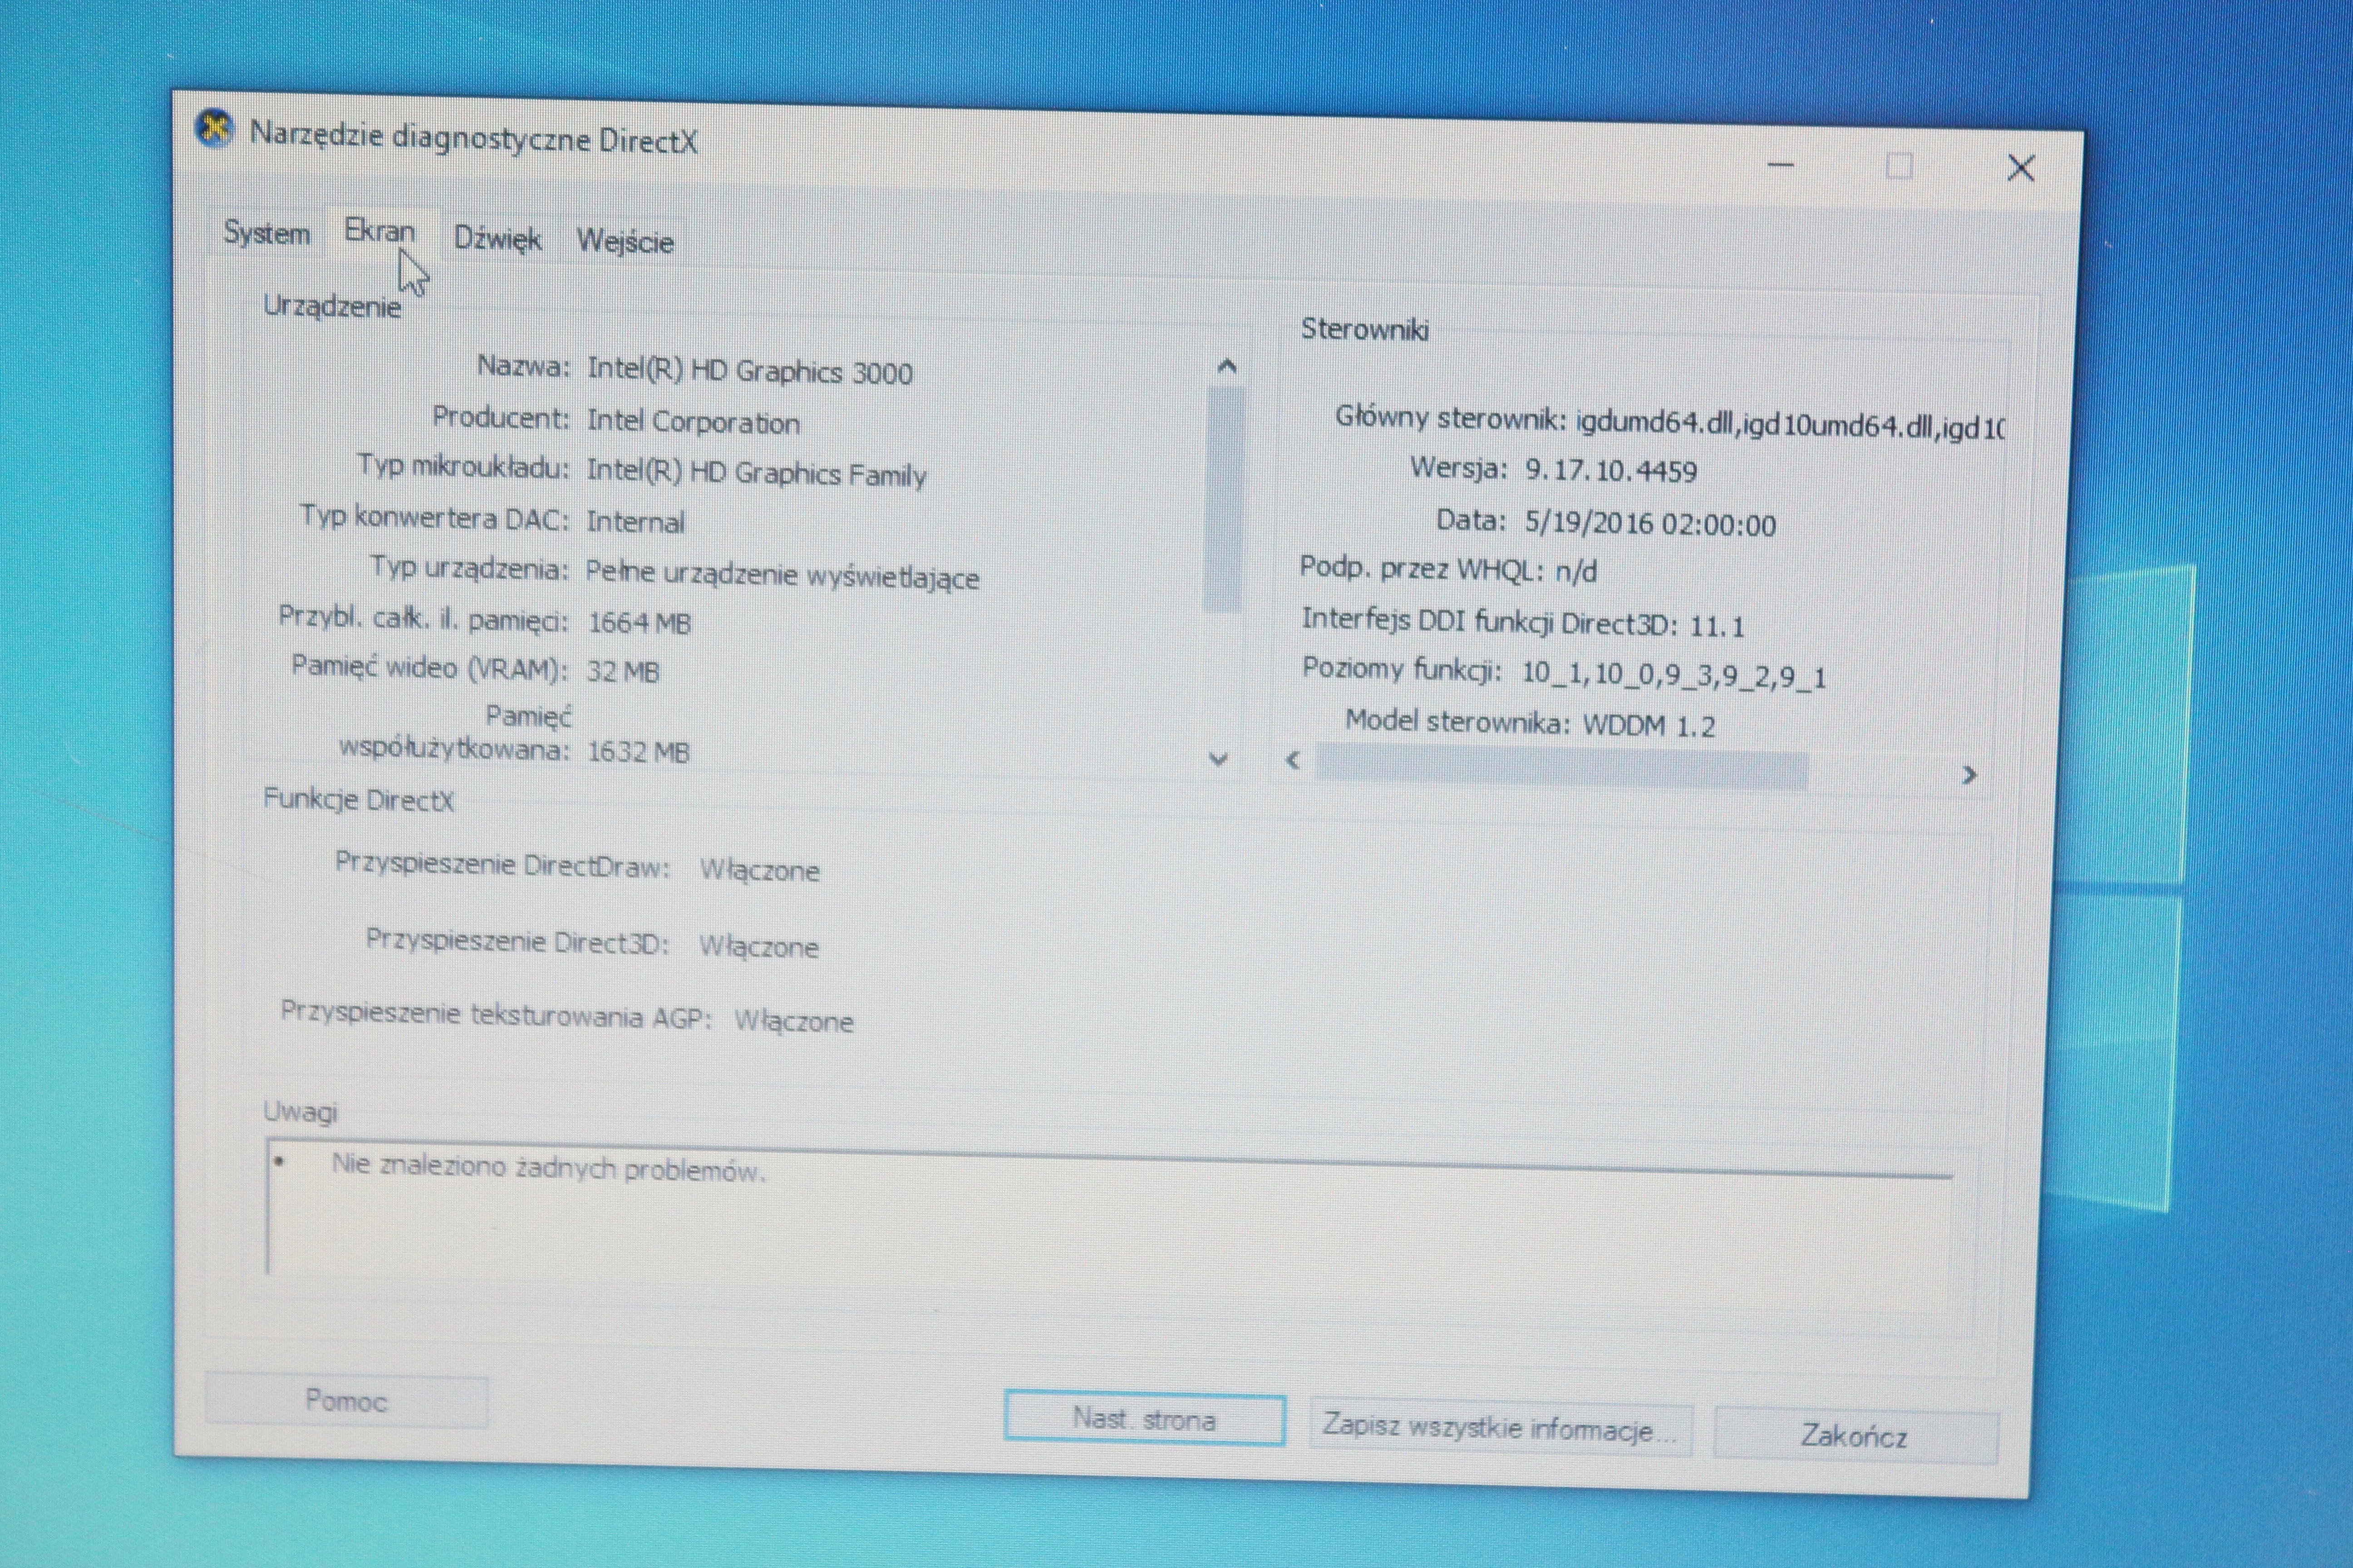
Task: Click the device list vertical scrollbar thumb
Action: coord(1224,499)
